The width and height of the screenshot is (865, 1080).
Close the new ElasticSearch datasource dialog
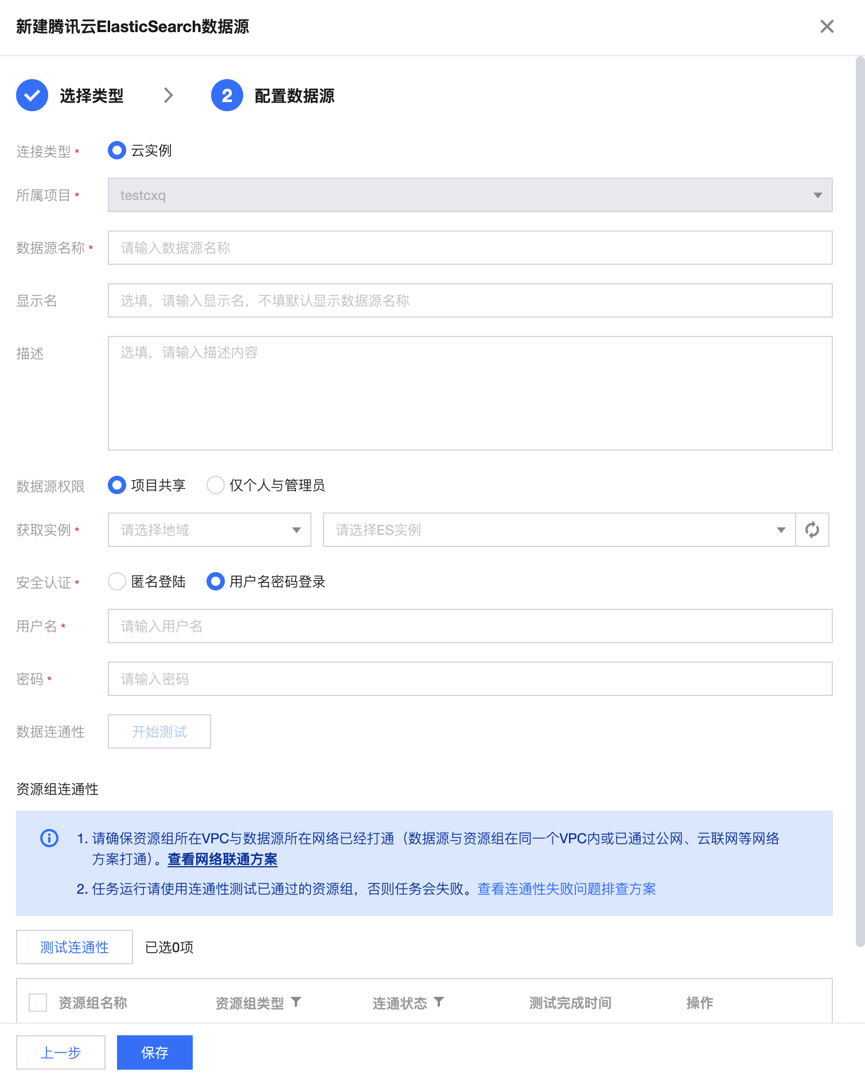[827, 26]
